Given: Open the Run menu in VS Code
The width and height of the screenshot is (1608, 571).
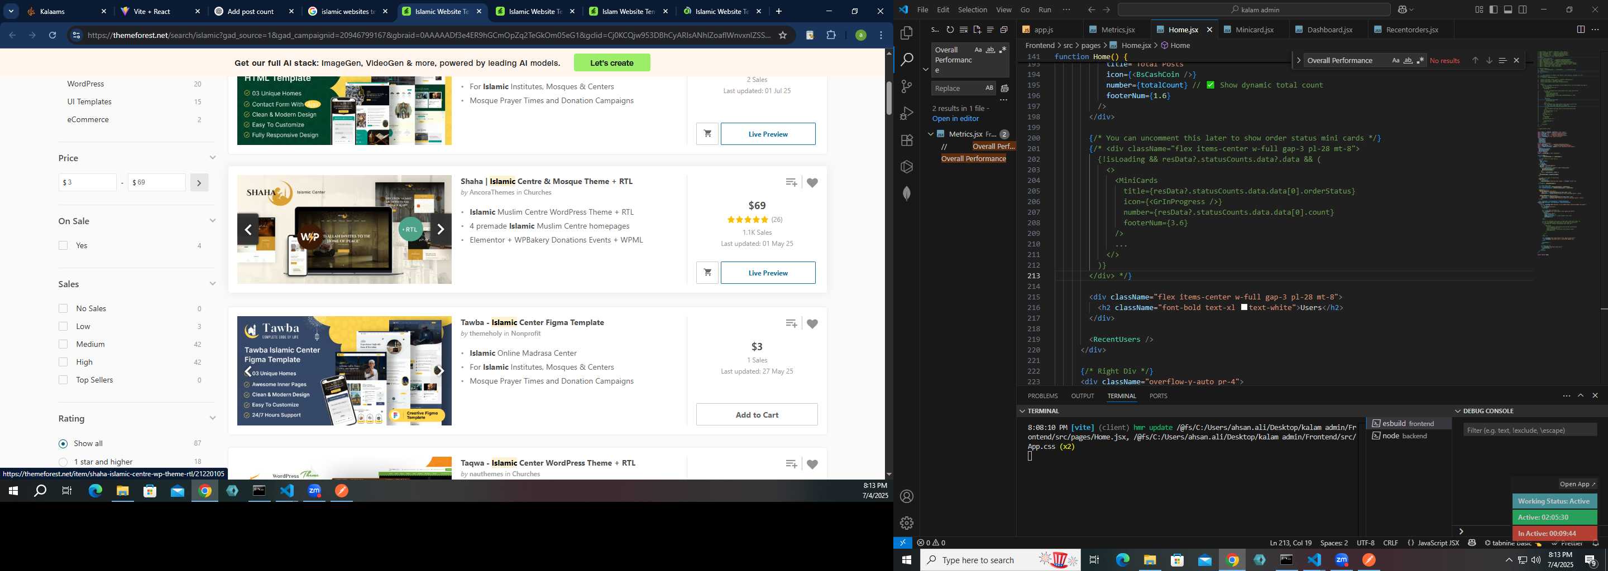Looking at the screenshot, I should click(x=1045, y=9).
